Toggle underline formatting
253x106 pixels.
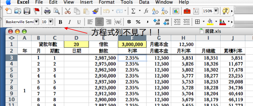79,22
